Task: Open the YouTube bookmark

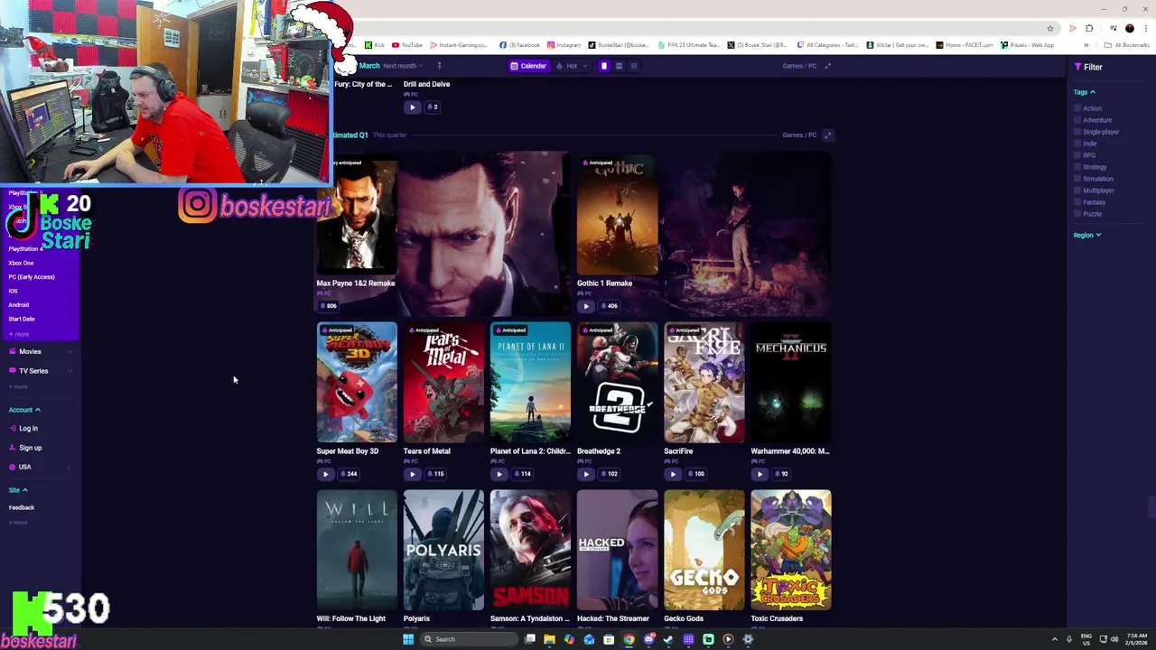Action: click(407, 45)
